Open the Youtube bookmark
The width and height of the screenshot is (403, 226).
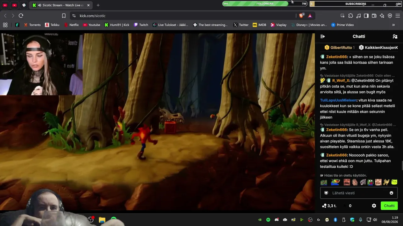[91, 25]
